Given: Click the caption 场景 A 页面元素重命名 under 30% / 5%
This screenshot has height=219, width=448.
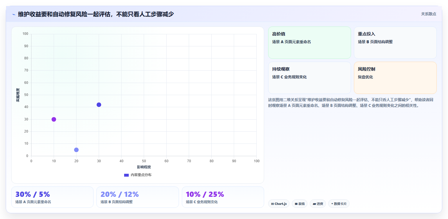Looking at the screenshot, I should tap(33, 202).
